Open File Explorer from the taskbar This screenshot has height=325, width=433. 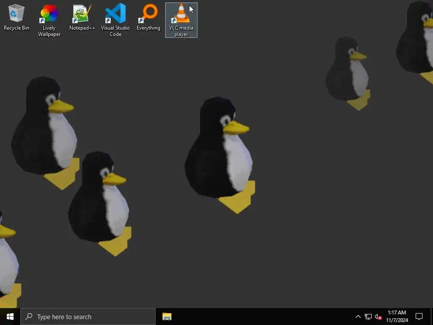(167, 317)
